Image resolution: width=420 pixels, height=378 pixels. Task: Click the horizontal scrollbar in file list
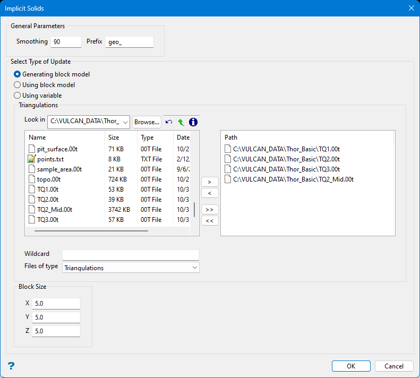tap(91, 231)
